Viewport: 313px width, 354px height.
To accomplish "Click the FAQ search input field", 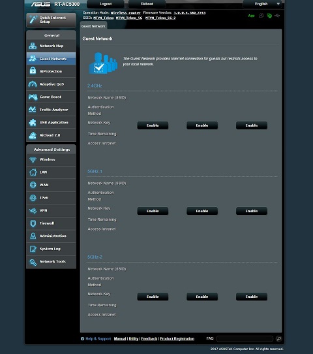I will [245, 338].
